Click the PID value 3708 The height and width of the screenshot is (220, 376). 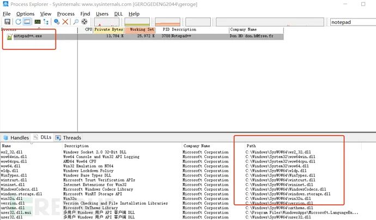(166, 36)
